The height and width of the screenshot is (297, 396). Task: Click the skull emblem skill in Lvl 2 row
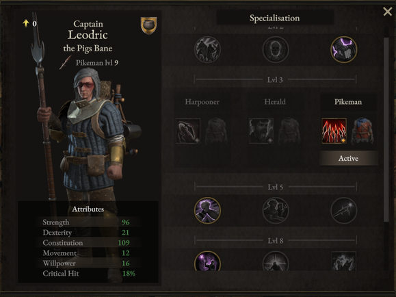(275, 49)
